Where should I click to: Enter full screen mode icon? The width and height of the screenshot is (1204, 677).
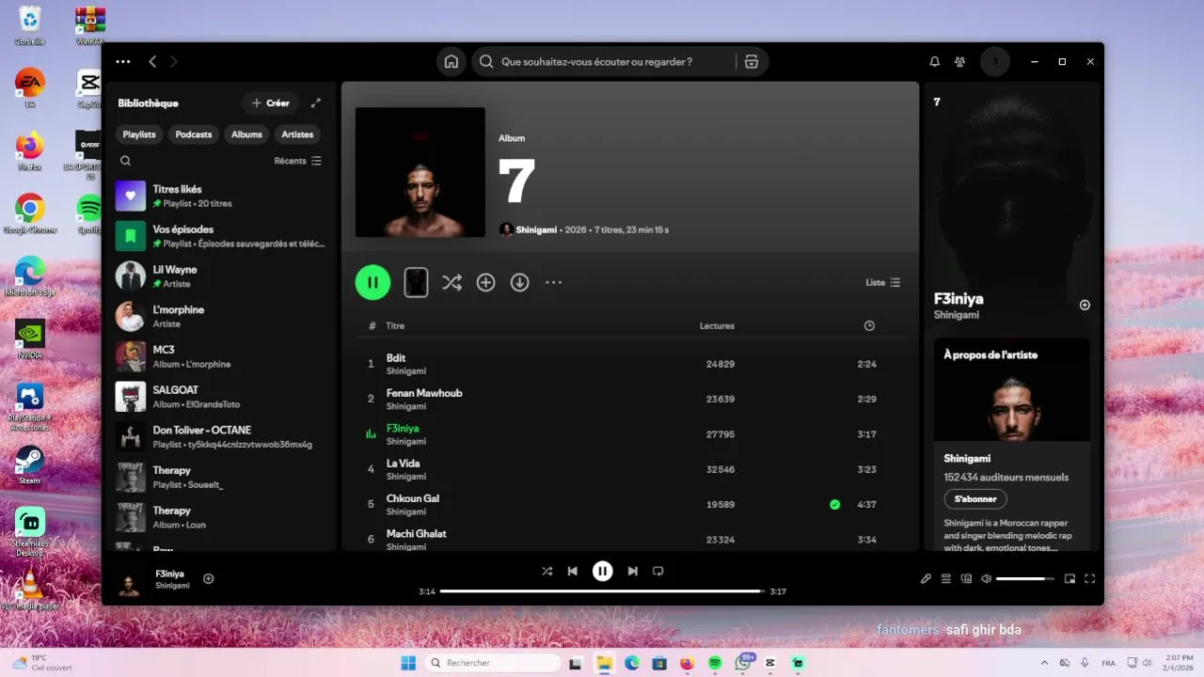tap(1090, 579)
